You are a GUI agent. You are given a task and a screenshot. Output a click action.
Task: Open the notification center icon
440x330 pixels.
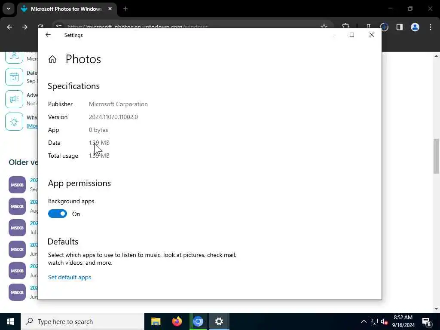click(427, 322)
